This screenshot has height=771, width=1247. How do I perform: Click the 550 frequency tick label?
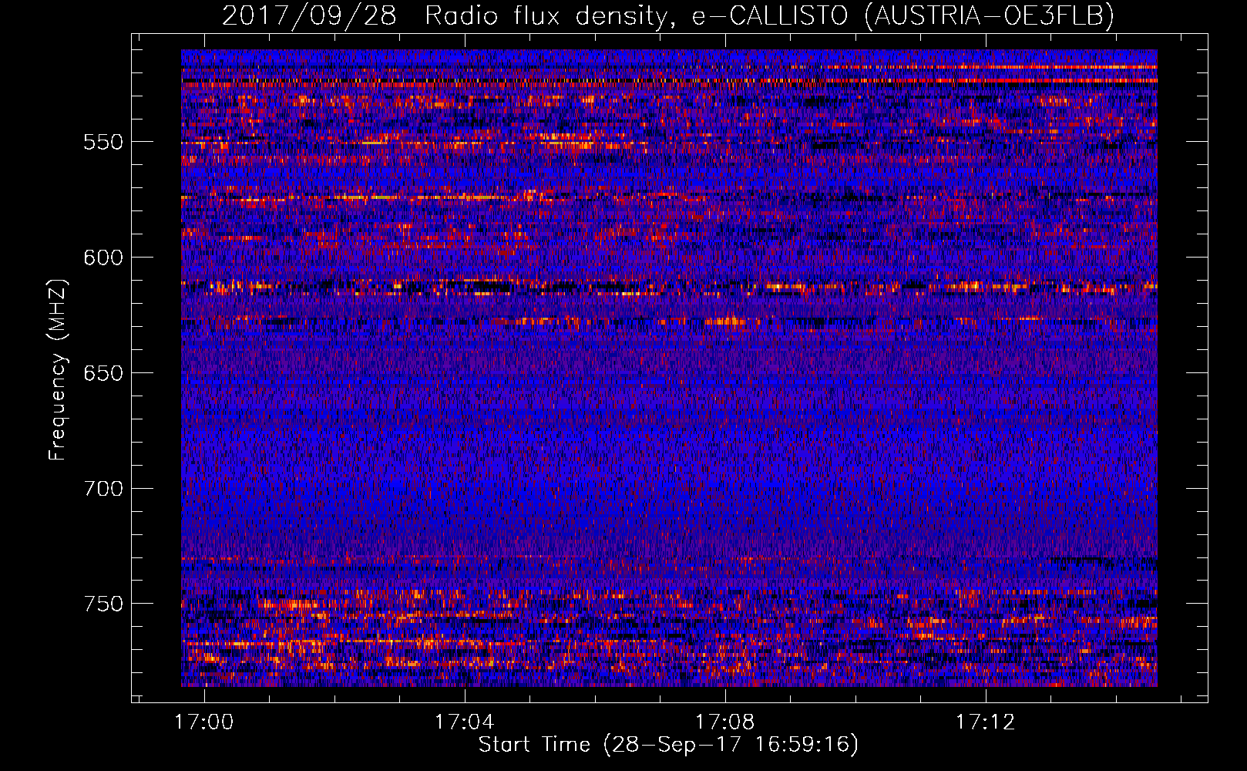point(103,142)
